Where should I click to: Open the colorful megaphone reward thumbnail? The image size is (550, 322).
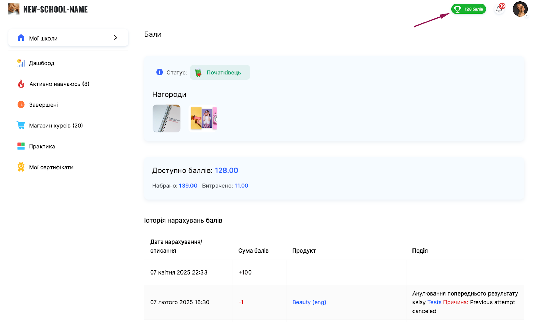coord(203,119)
